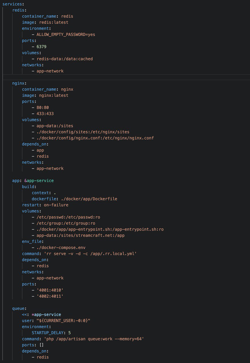The image size is (250, 363).
Task: Click the '<<: *app-service' merge line
Action: pos(41,315)
